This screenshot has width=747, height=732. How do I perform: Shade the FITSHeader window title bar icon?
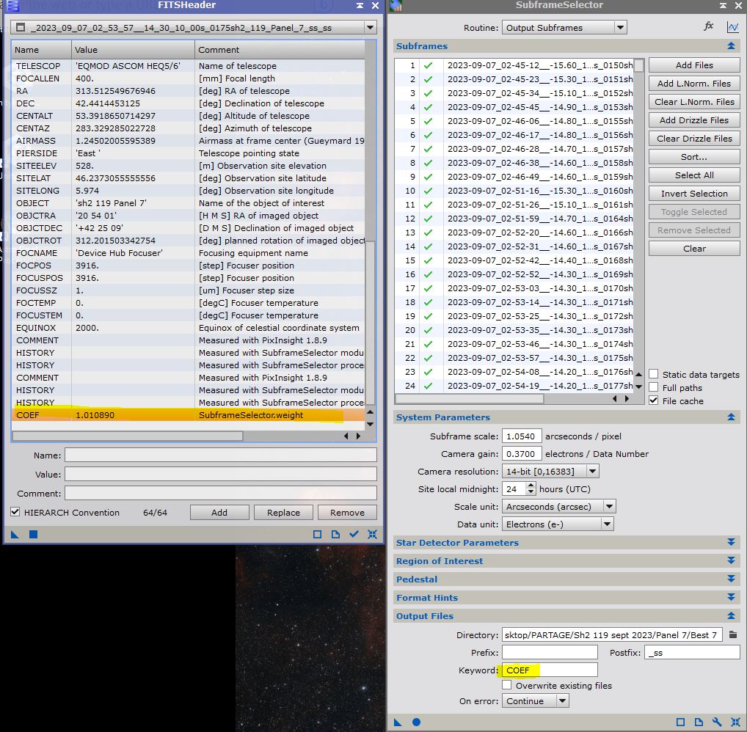pos(360,5)
